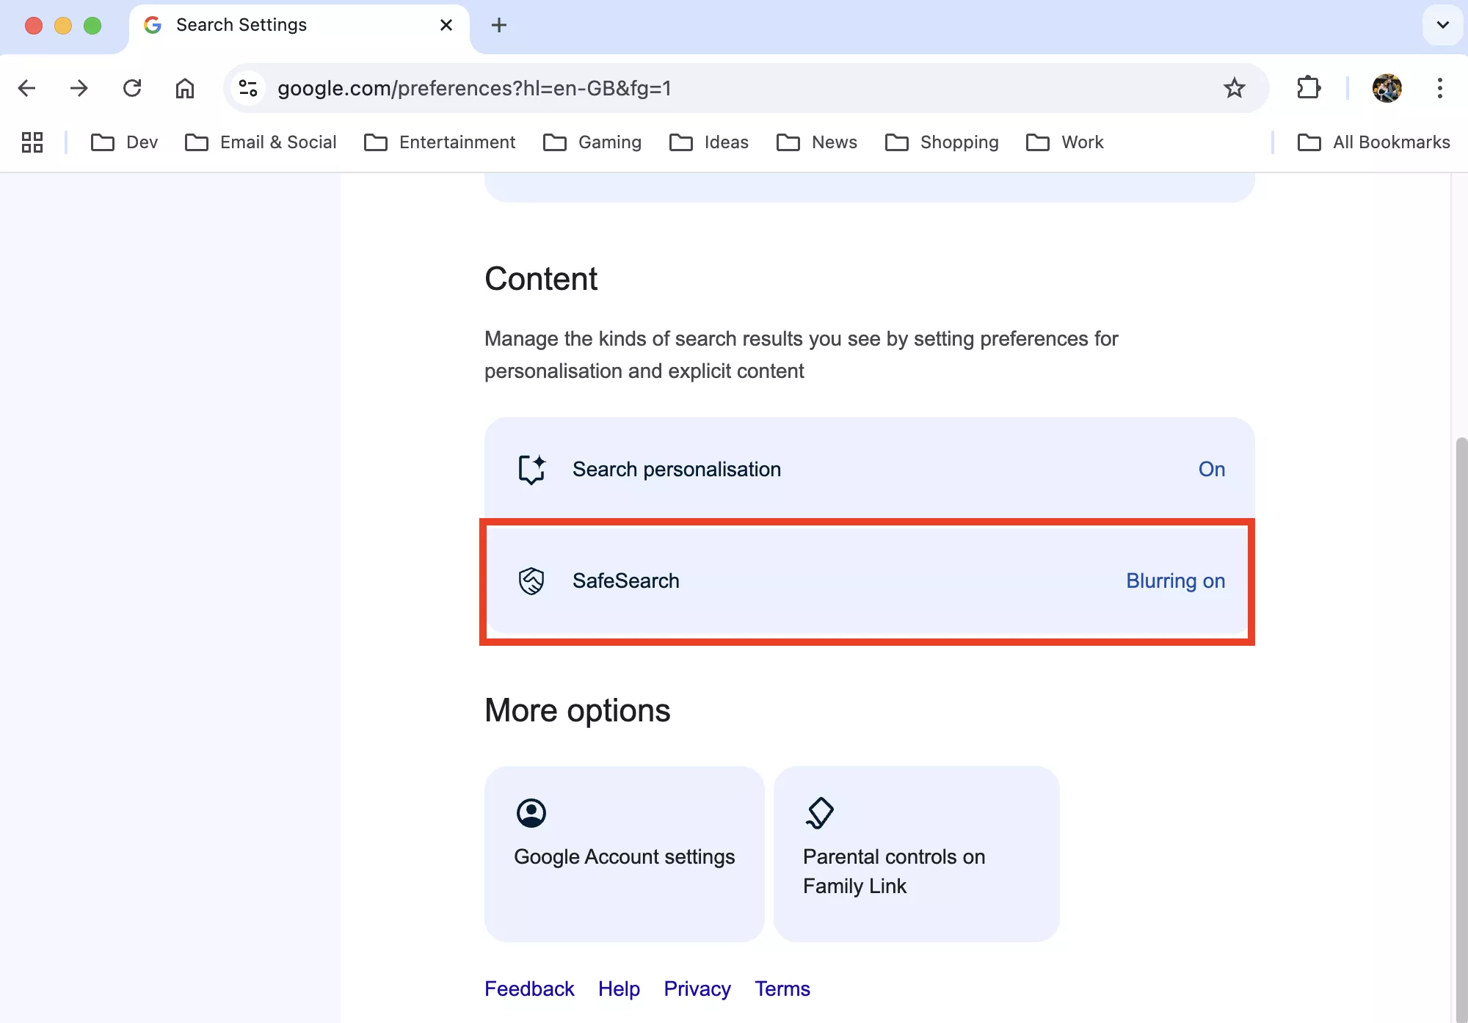Viewport: 1468px width, 1023px height.
Task: Open the Extensions puzzle icon
Action: (1308, 88)
